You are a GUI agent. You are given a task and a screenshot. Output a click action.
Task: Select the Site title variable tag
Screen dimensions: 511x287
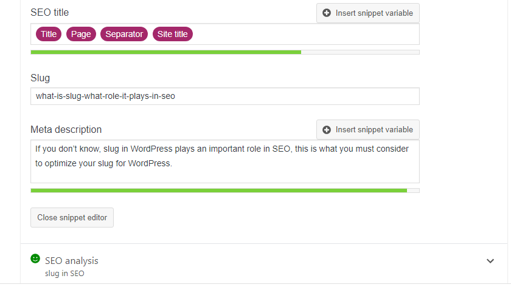click(173, 34)
